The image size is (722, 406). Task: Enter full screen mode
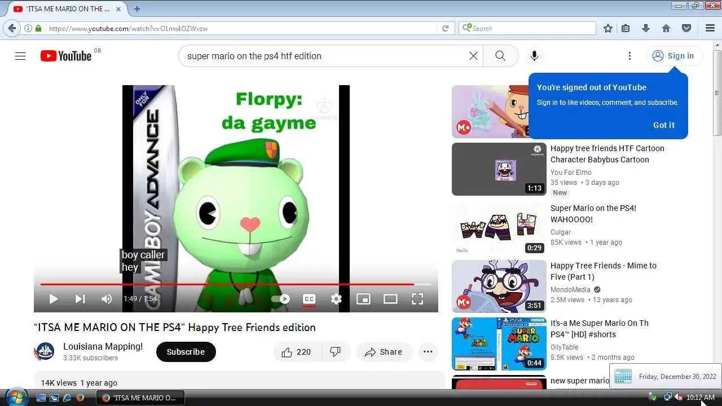tap(417, 299)
